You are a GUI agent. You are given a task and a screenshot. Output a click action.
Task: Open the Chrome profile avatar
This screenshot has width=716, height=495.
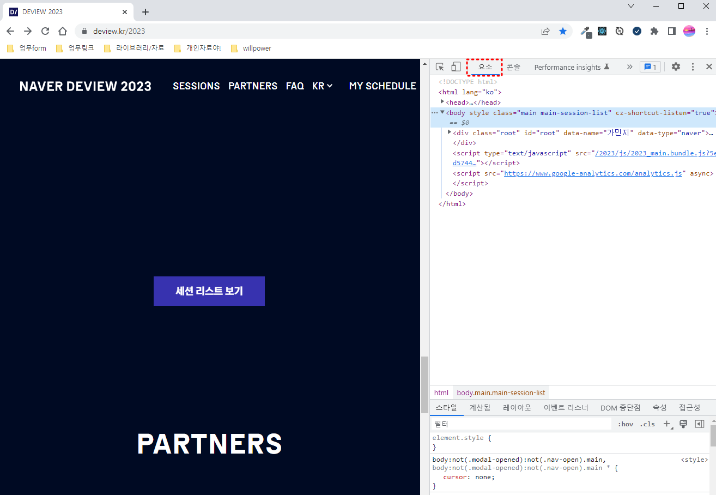(x=689, y=31)
